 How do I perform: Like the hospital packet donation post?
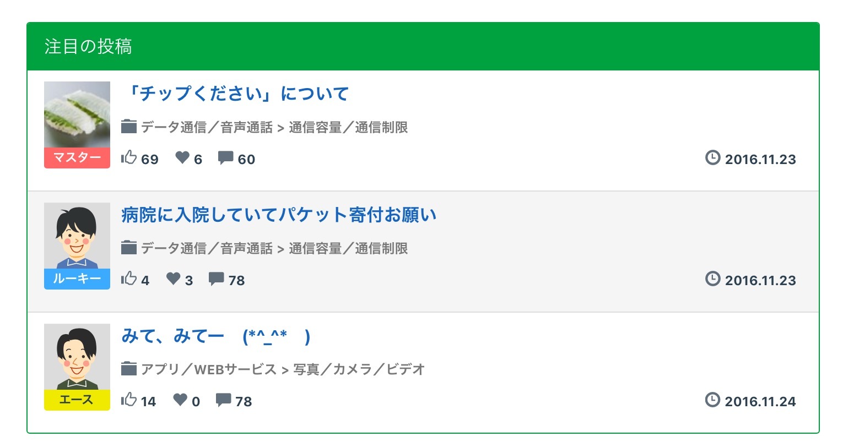(x=129, y=279)
